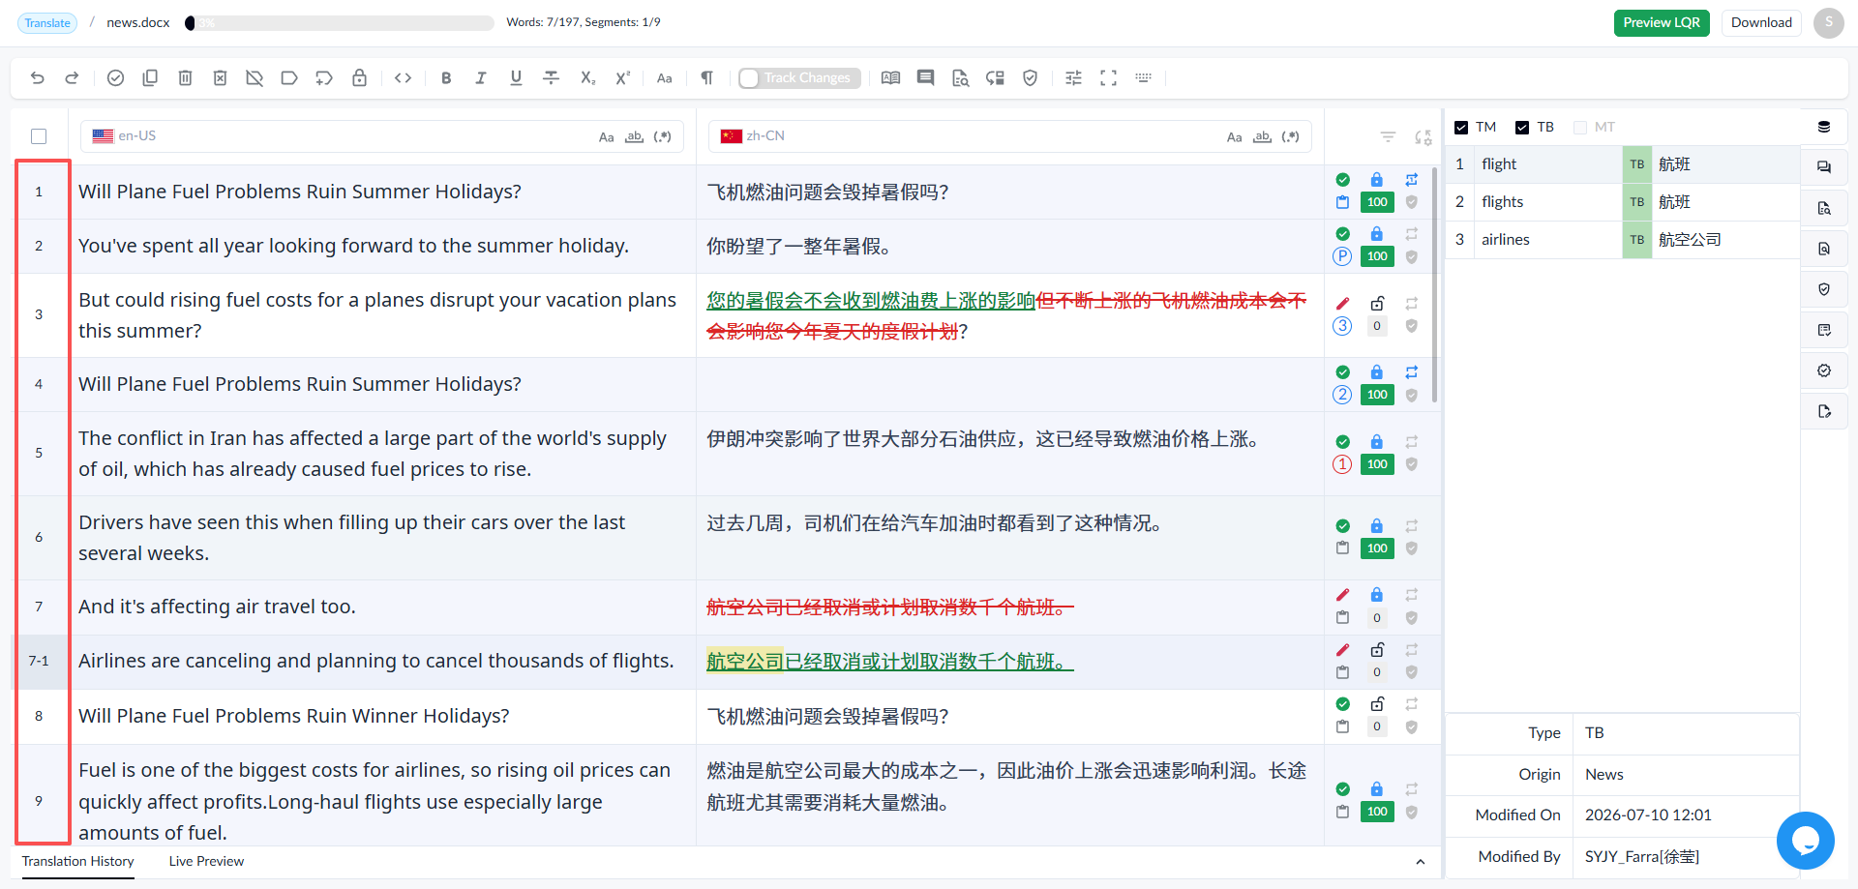Apply bold formatting
The height and width of the screenshot is (889, 1858).
tap(446, 78)
